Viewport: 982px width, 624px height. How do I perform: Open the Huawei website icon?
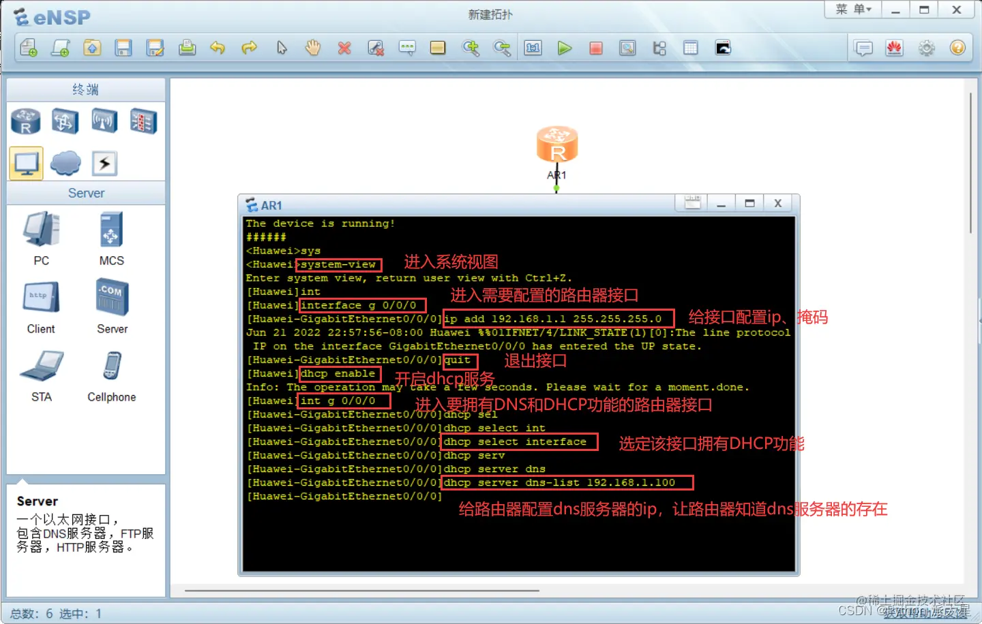click(895, 48)
